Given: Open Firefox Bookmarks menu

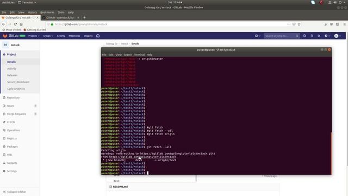Looking at the screenshot, I should 47,13.
